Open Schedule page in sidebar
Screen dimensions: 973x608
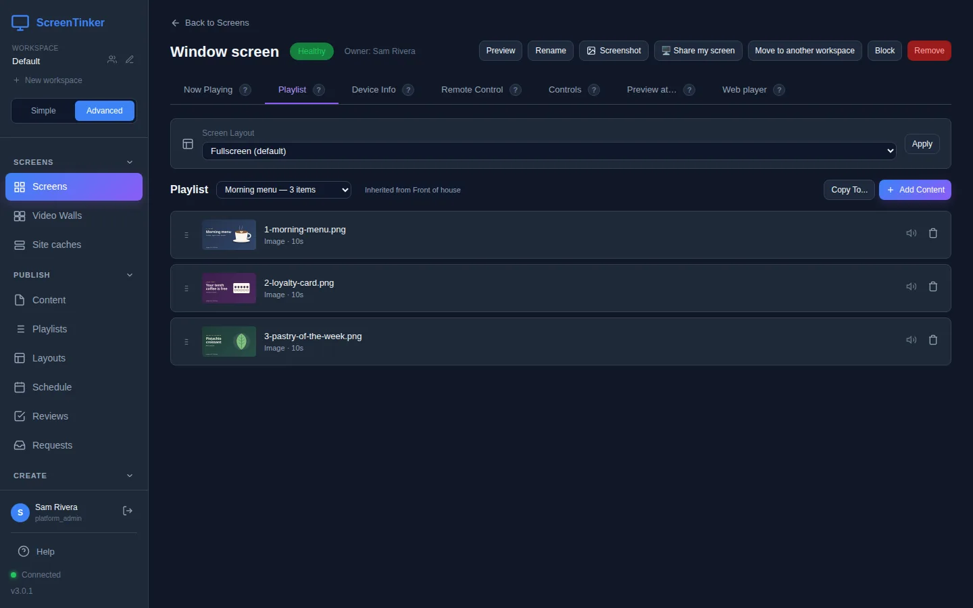[x=74, y=387]
